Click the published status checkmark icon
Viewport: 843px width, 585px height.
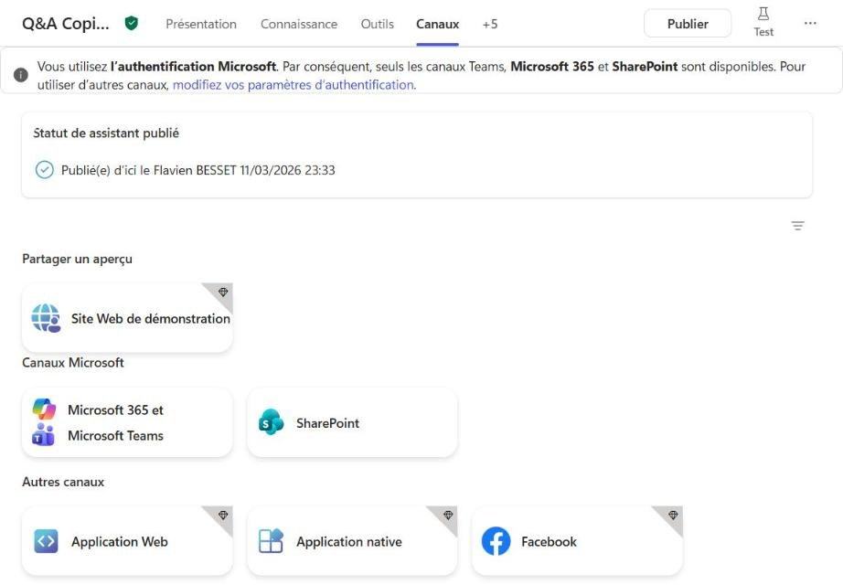pyautogui.click(x=44, y=170)
